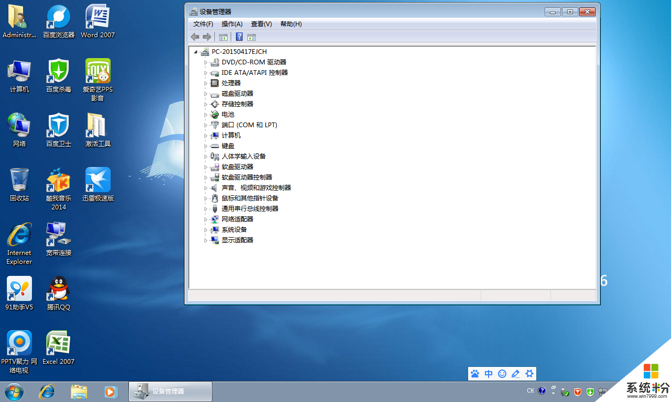The image size is (671, 402).
Task: Open the 查看(V) menu
Action: click(261, 24)
